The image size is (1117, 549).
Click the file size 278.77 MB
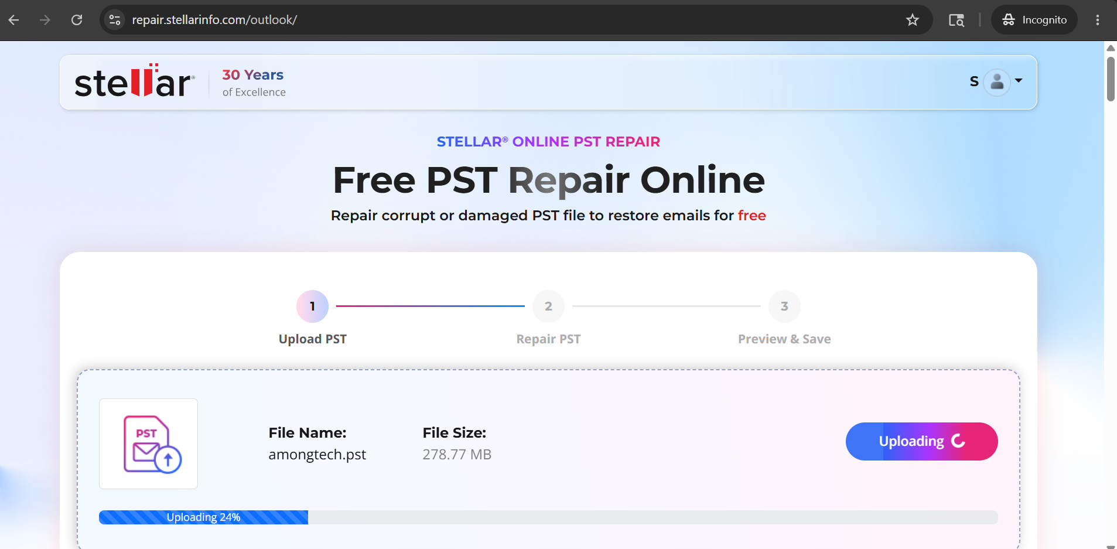[457, 455]
